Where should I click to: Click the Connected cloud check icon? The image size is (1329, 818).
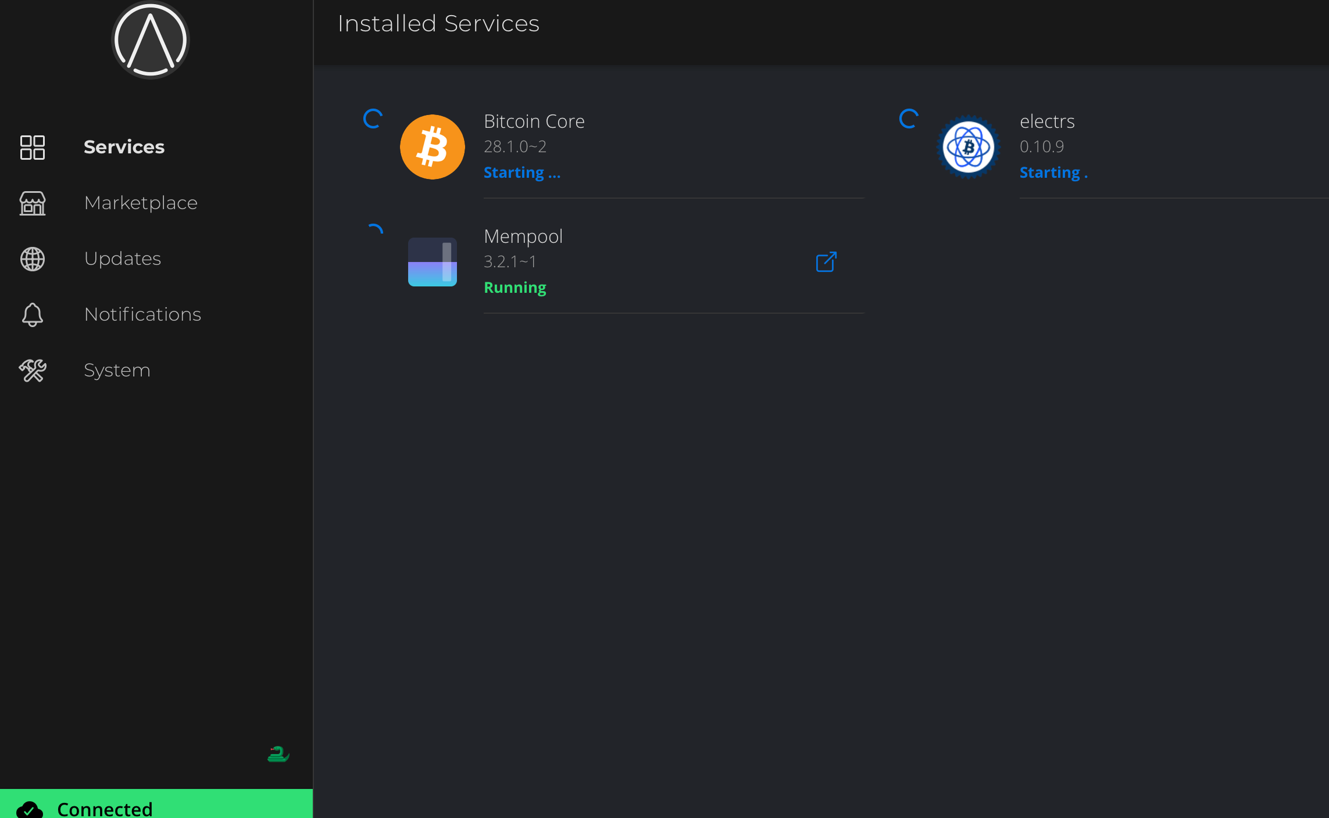(x=30, y=810)
